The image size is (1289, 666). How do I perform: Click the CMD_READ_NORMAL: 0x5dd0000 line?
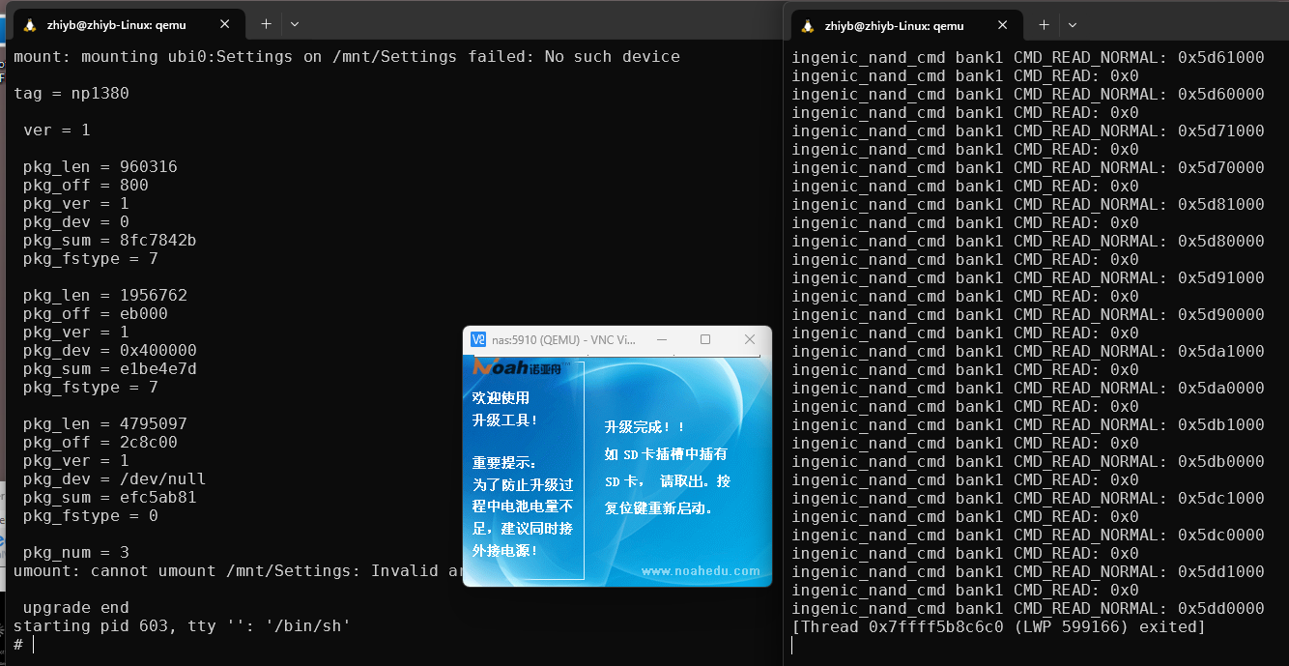1028,609
